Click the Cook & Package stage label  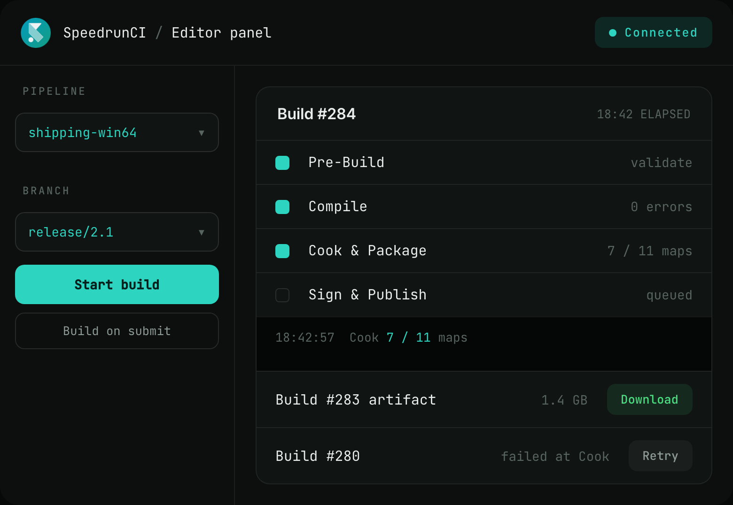[x=367, y=251]
